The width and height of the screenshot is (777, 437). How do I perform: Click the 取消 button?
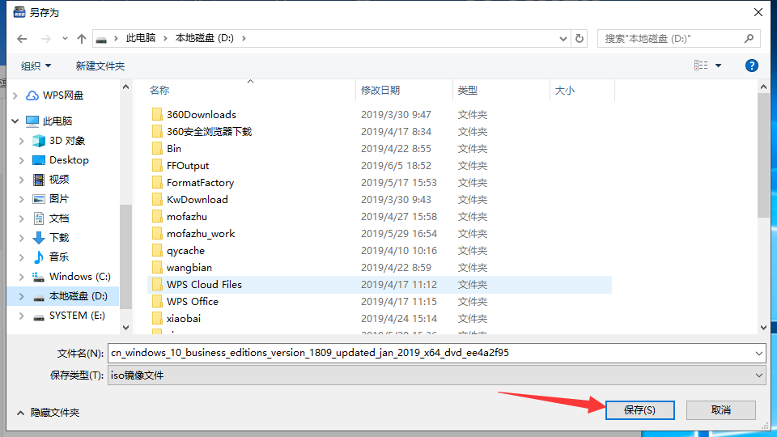point(720,410)
